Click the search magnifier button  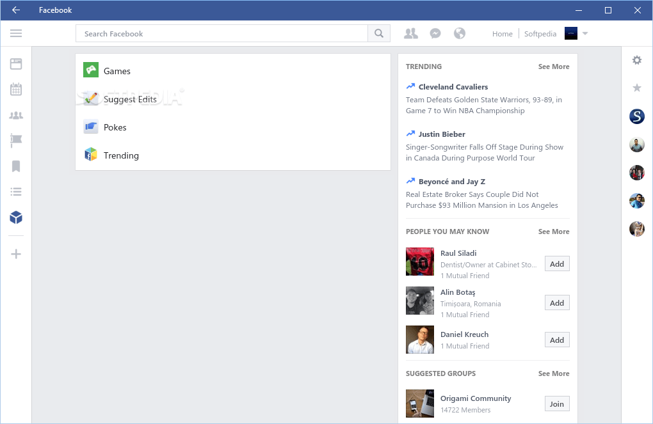pyautogui.click(x=379, y=33)
